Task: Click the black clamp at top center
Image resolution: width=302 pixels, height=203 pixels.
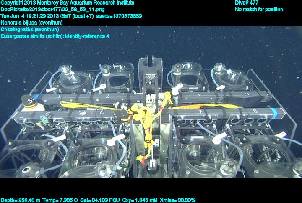Action: pyautogui.click(x=150, y=65)
